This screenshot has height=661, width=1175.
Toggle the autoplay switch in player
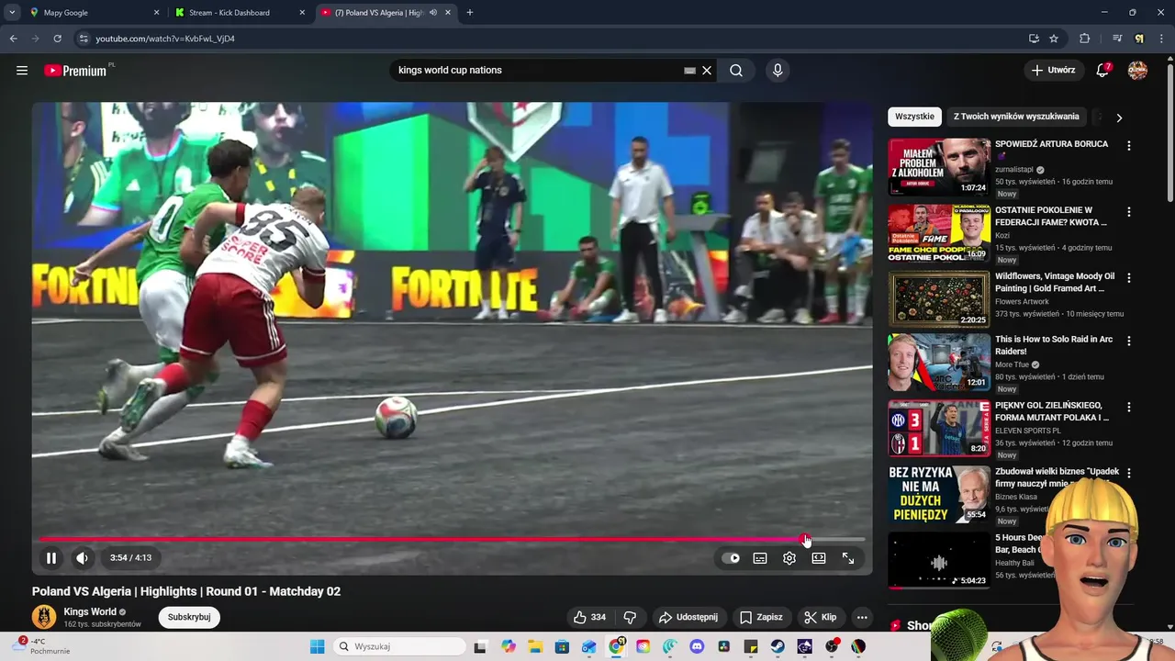(732, 558)
